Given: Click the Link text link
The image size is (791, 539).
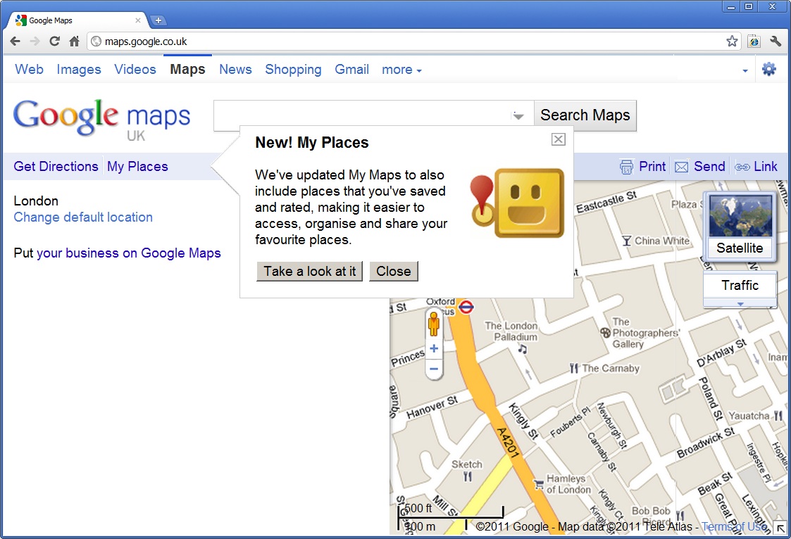Looking at the screenshot, I should click(765, 166).
